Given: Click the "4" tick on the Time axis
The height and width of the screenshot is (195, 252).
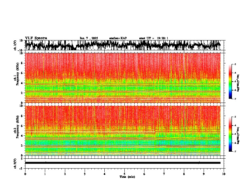Looking at the screenshot, I should [x=105, y=174].
